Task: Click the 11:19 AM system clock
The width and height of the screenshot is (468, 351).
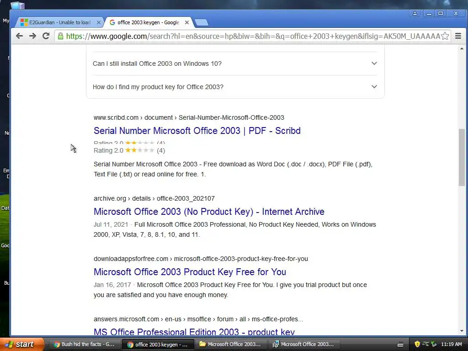Action: coord(451,344)
